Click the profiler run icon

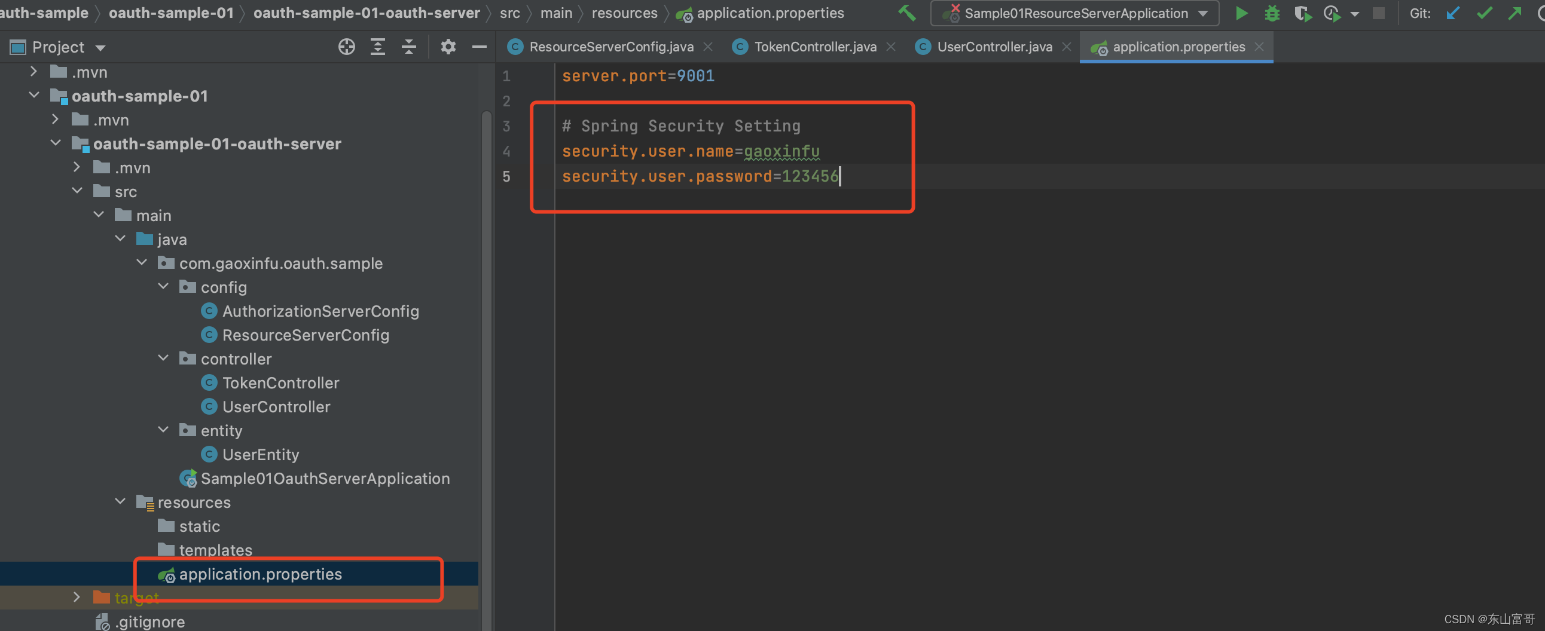click(1332, 13)
